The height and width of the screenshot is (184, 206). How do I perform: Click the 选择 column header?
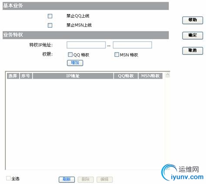13,76
